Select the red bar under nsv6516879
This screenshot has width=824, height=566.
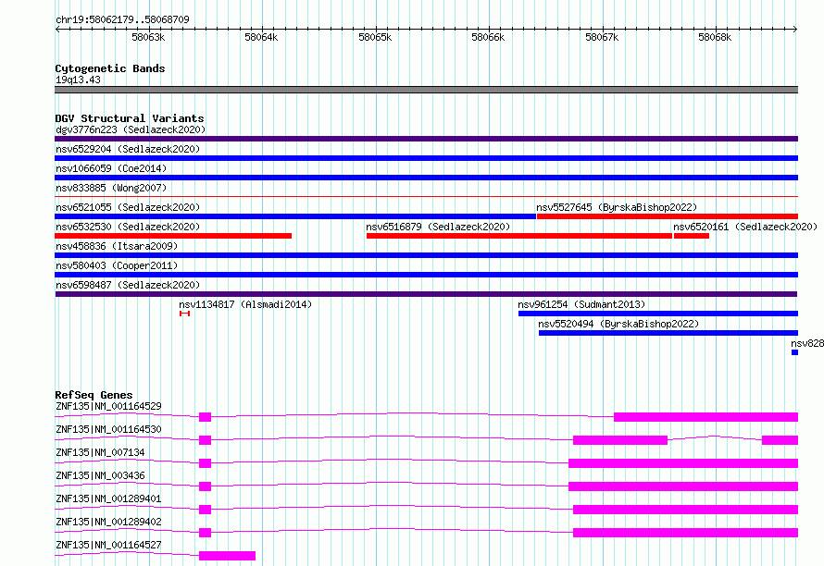[519, 236]
